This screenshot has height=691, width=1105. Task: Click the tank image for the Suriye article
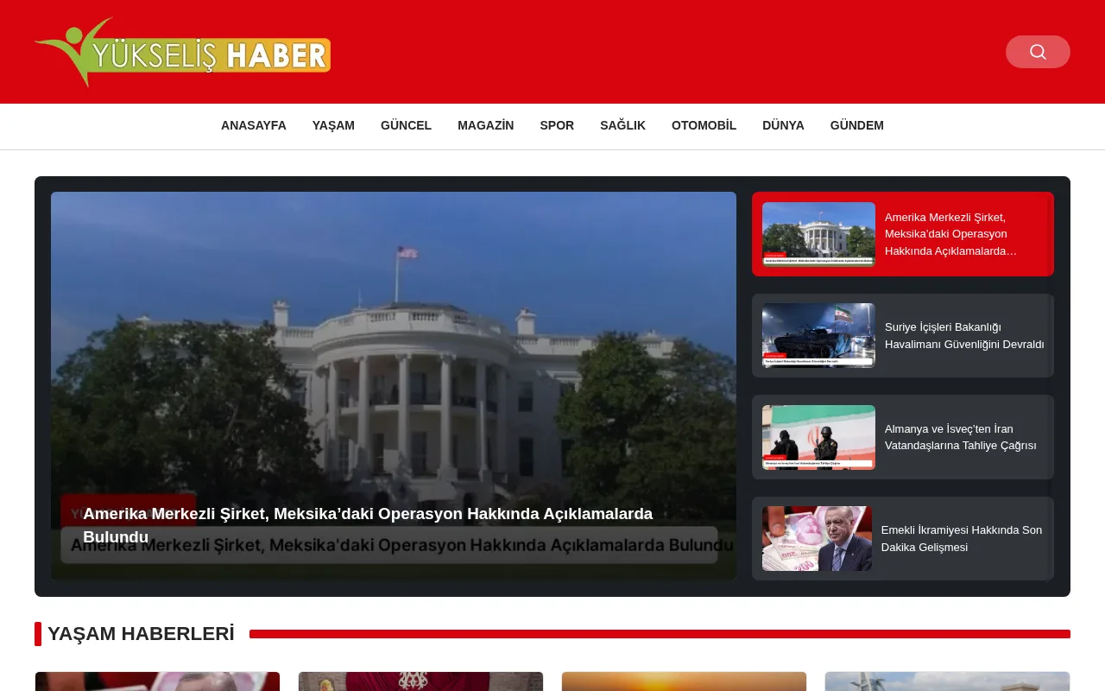pyautogui.click(x=818, y=335)
